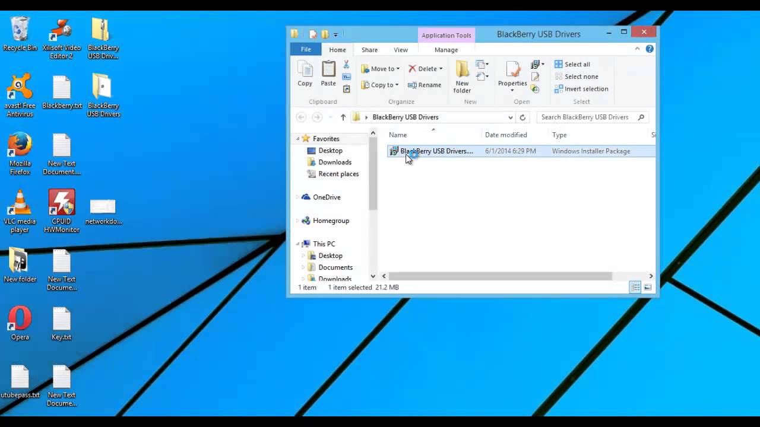Screen dimensions: 760x427
Task: Switch to the Share ribbon tab
Action: [369, 50]
